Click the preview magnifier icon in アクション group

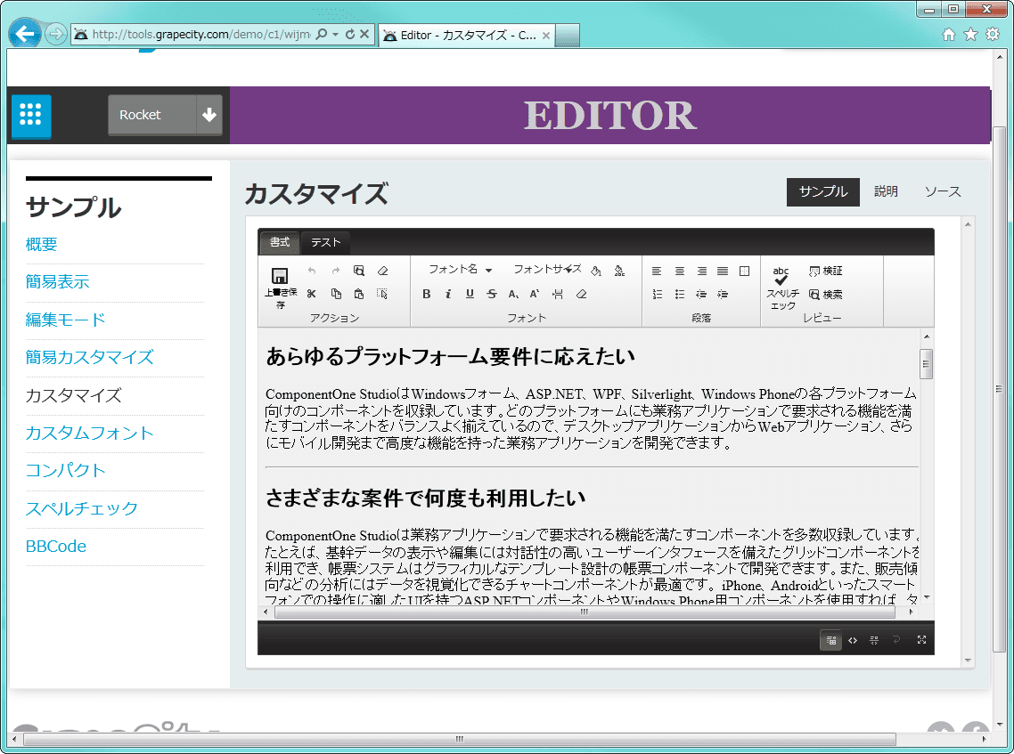pyautogui.click(x=359, y=271)
